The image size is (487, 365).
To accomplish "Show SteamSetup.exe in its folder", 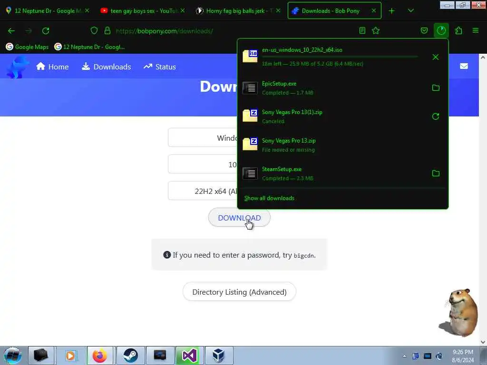I will point(436,173).
